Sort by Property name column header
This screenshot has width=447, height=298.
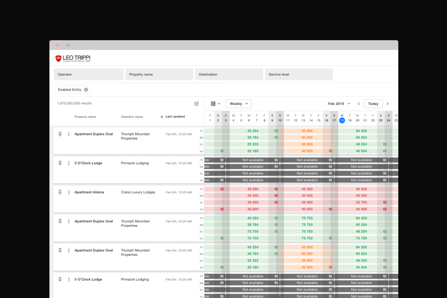click(x=85, y=117)
